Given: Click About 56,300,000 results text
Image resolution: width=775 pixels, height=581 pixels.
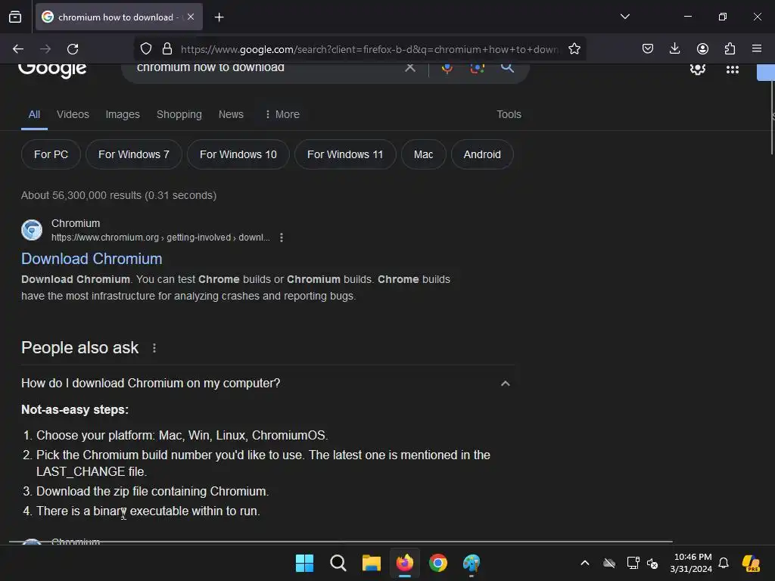Looking at the screenshot, I should [x=119, y=196].
